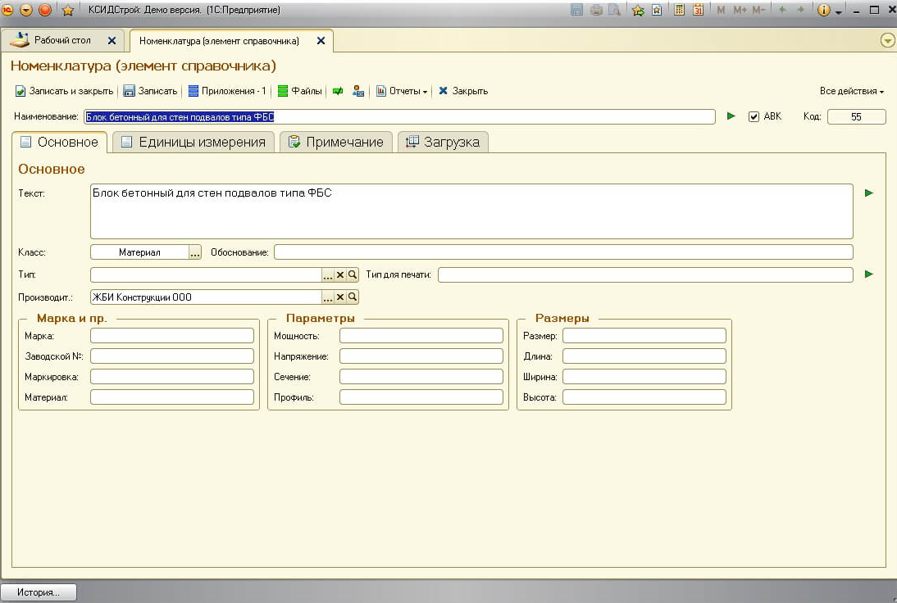Open the Все действия dropdown
Image resolution: width=897 pixels, height=603 pixels.
(x=851, y=91)
